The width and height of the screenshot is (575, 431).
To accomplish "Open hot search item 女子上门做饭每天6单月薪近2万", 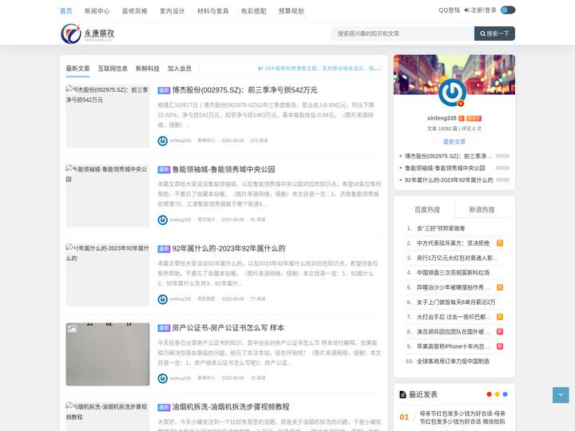I will coord(456,302).
